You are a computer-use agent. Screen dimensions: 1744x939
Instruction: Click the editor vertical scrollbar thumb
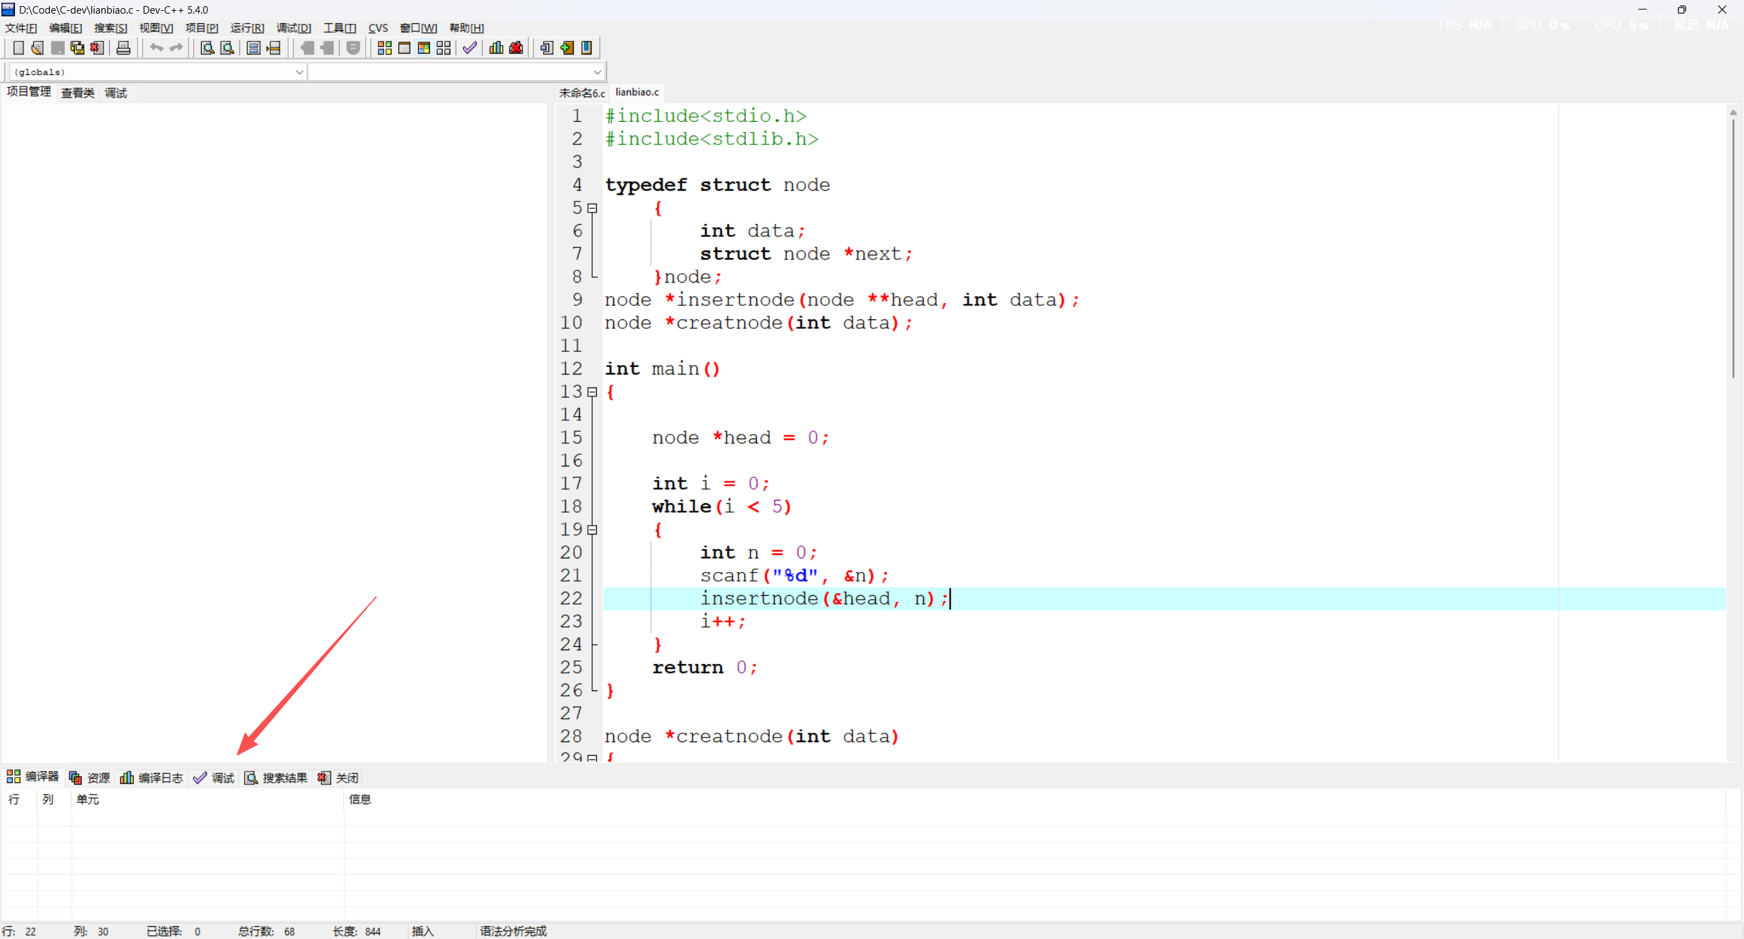(1733, 249)
